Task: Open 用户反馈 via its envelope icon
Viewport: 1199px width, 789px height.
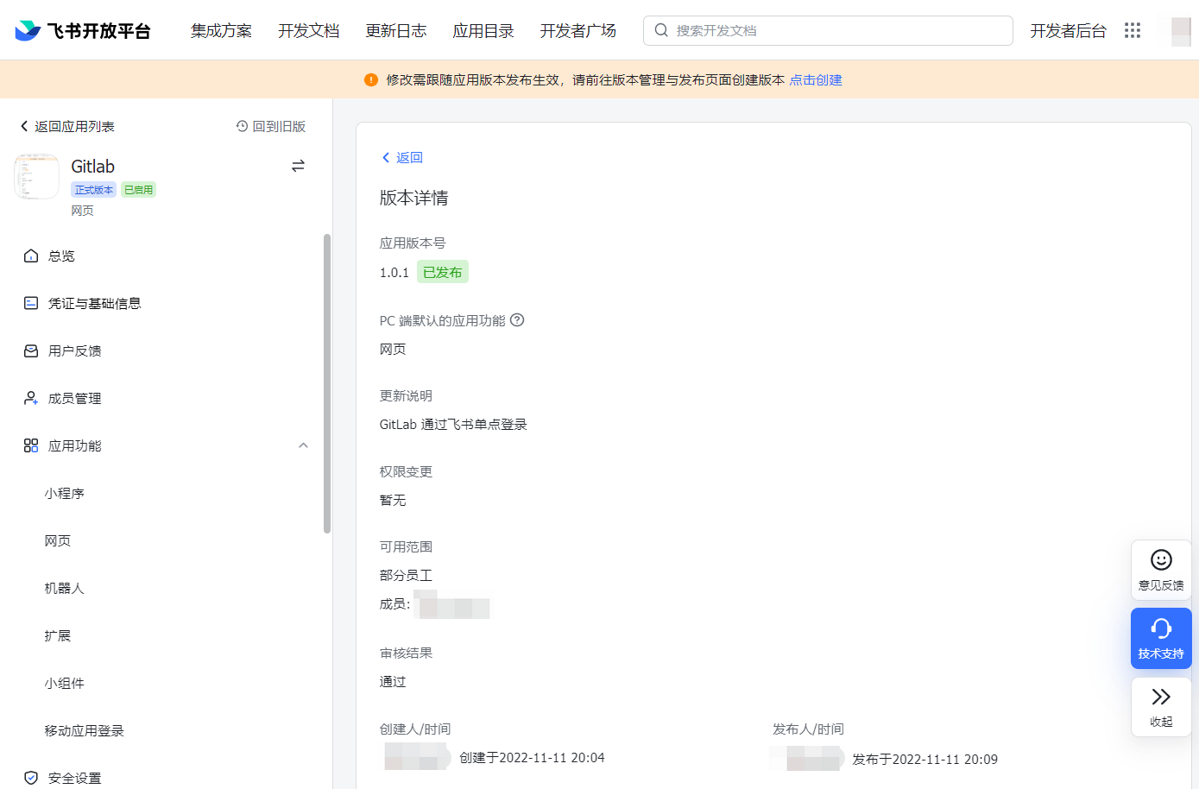Action: tap(31, 350)
